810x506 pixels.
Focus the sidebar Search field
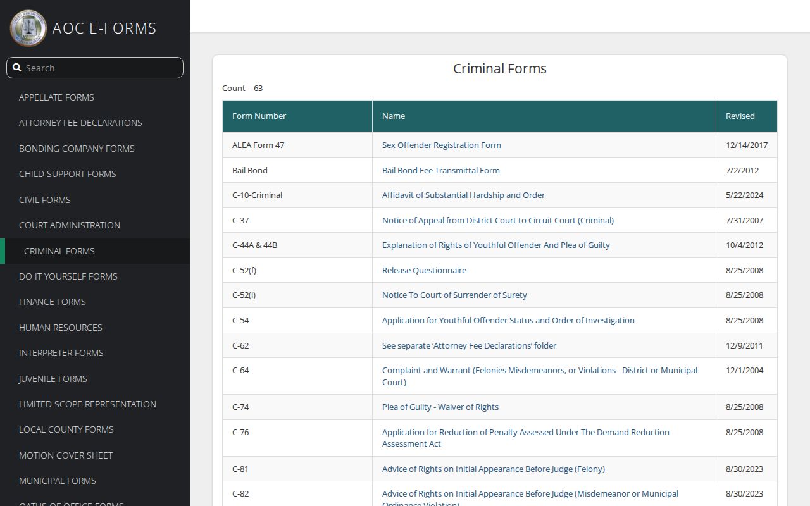[x=95, y=68]
